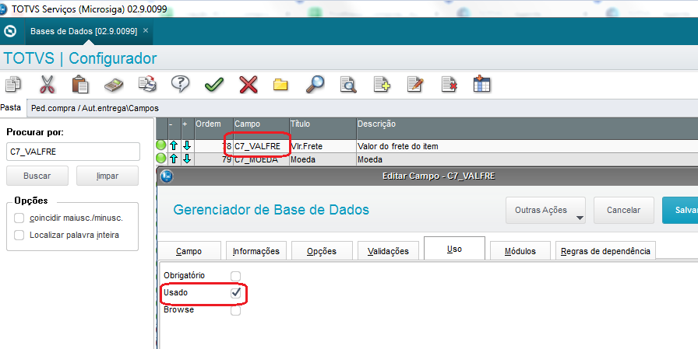Screen dimensions: 698x349
Task: Select the Uso tab
Action: tap(454, 249)
